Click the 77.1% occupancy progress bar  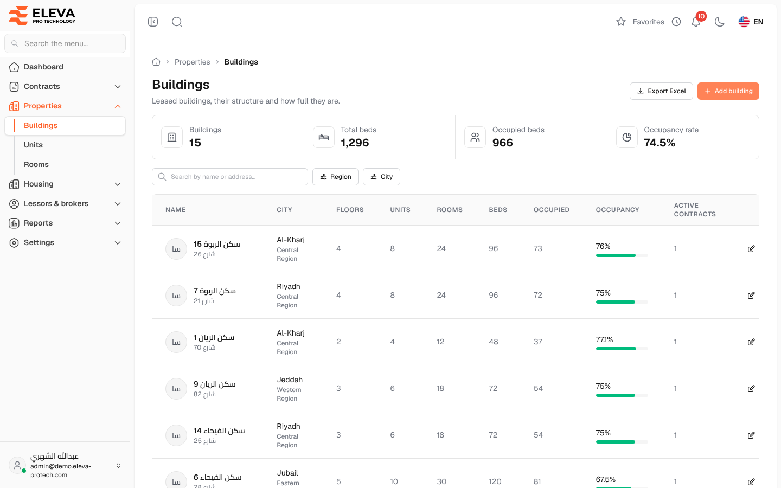[622, 349]
